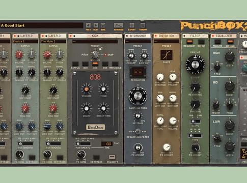Click the 808 Tone knob
Image resolution: width=247 pixels, height=183 pixels.
pos(103,89)
